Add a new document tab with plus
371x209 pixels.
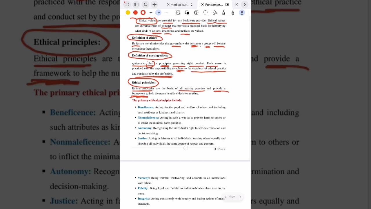click(x=154, y=5)
